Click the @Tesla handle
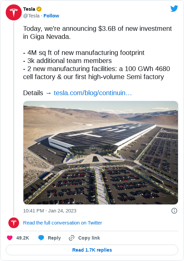The height and width of the screenshot is (261, 184). pos(31,16)
